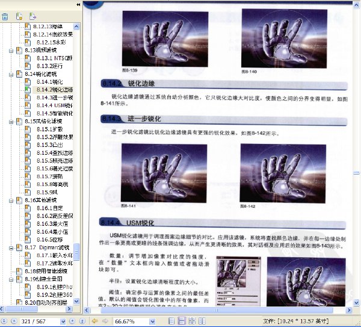Open bookmark 8.15.7拼贴

[x=49, y=176]
